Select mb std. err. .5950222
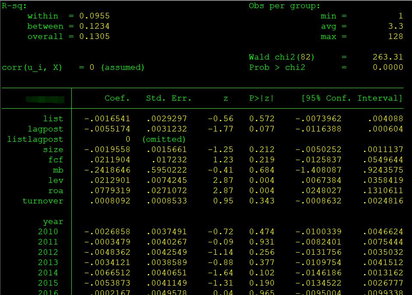 click(x=167, y=170)
